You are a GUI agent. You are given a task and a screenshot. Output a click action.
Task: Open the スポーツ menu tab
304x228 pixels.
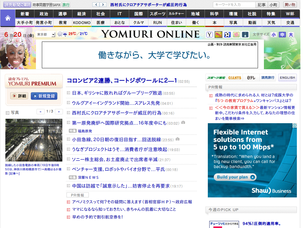157,14
